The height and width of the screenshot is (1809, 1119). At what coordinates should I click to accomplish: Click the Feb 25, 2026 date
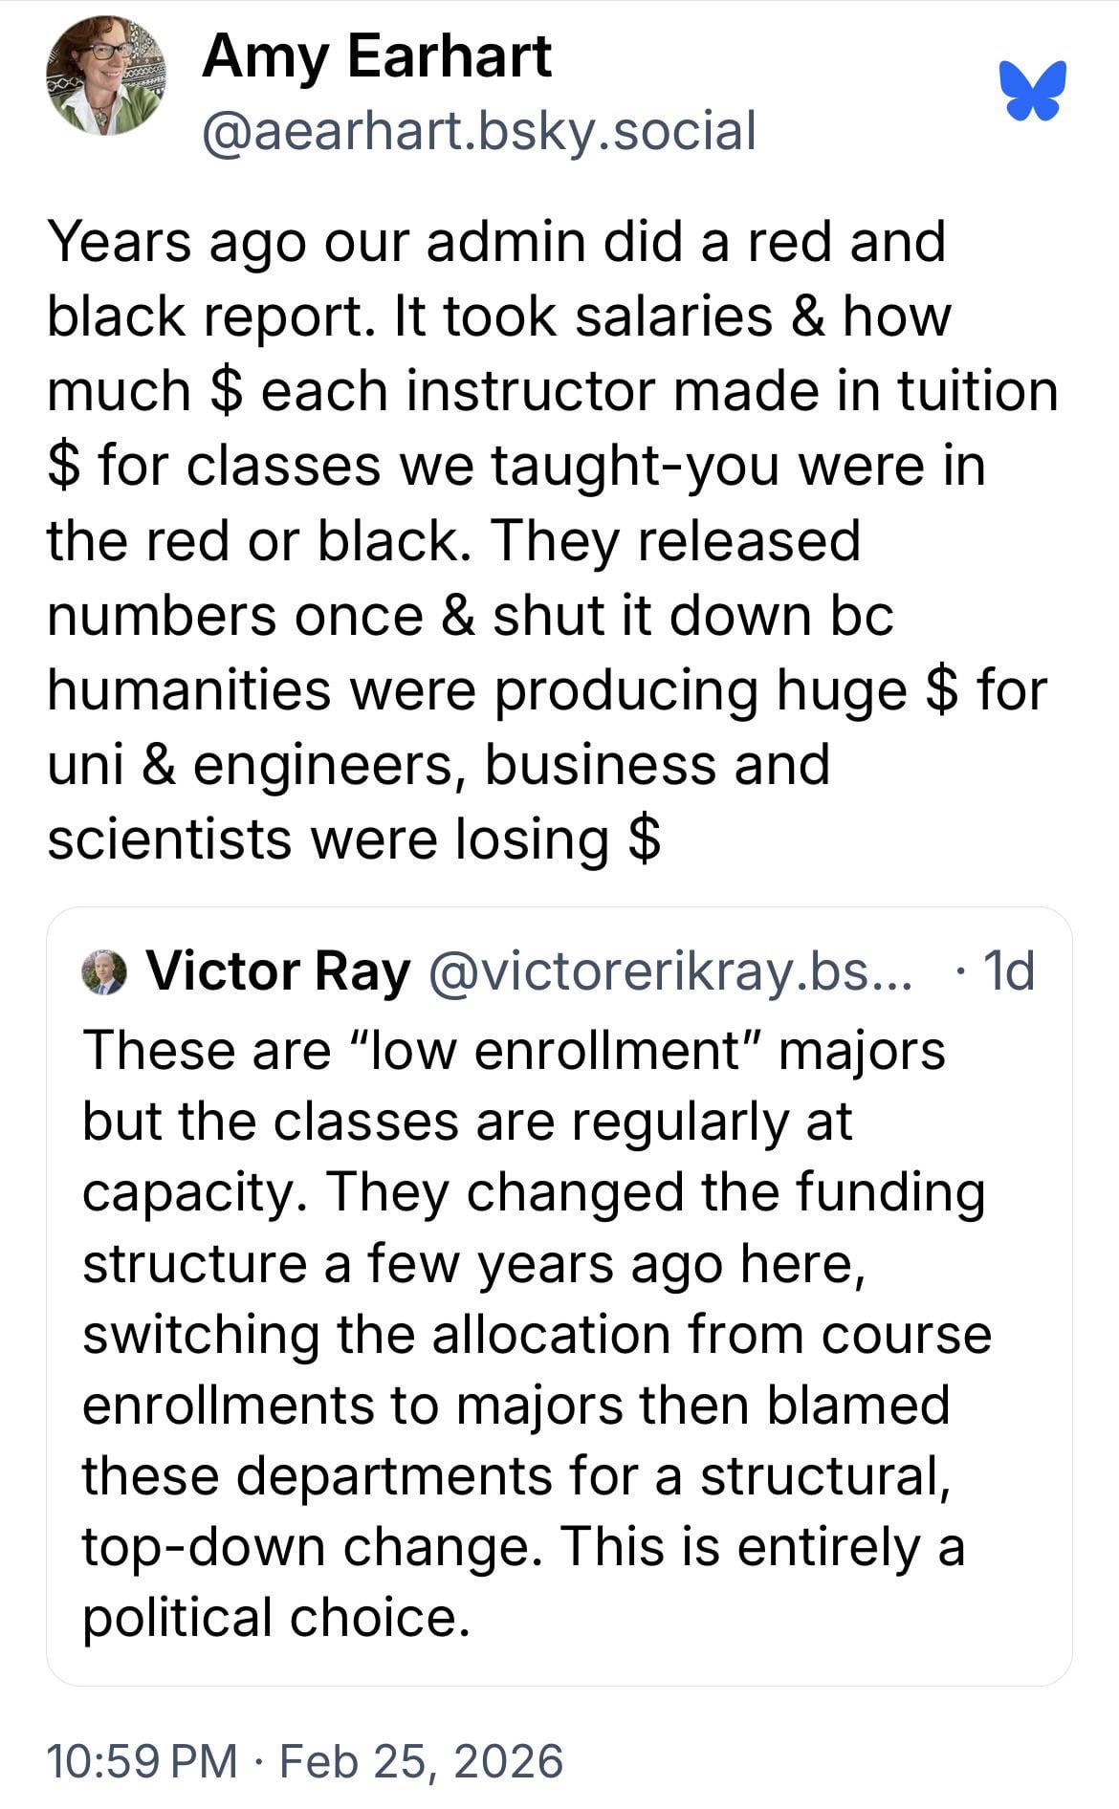pyautogui.click(x=421, y=1761)
